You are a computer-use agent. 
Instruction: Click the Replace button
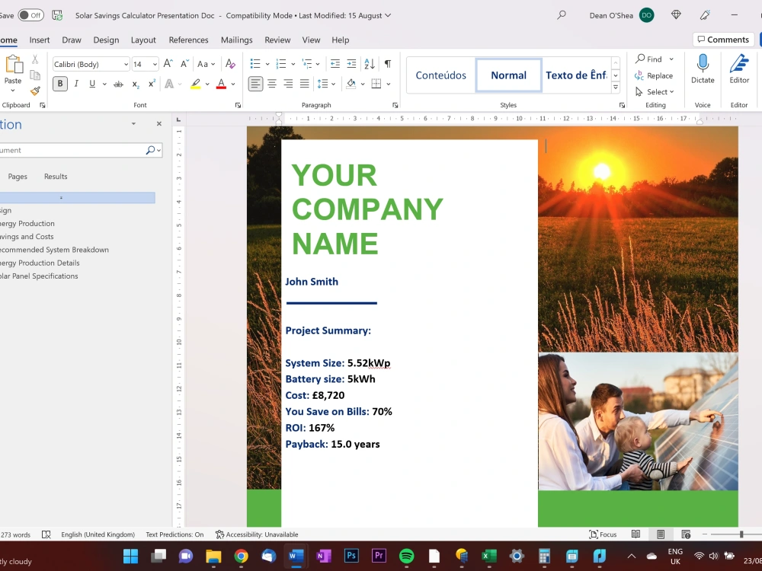654,75
